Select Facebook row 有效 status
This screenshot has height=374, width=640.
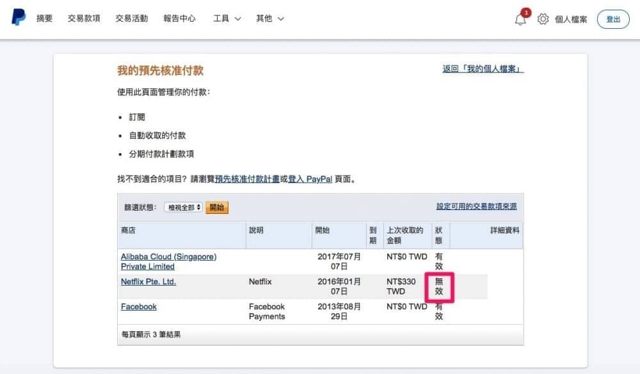pos(439,311)
